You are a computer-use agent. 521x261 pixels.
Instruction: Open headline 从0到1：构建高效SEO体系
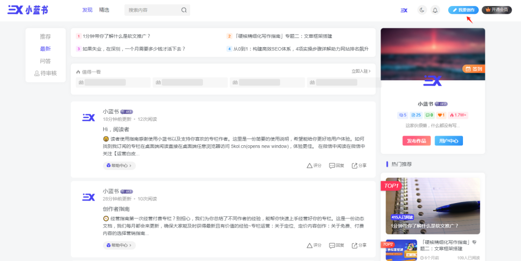pos(301,49)
